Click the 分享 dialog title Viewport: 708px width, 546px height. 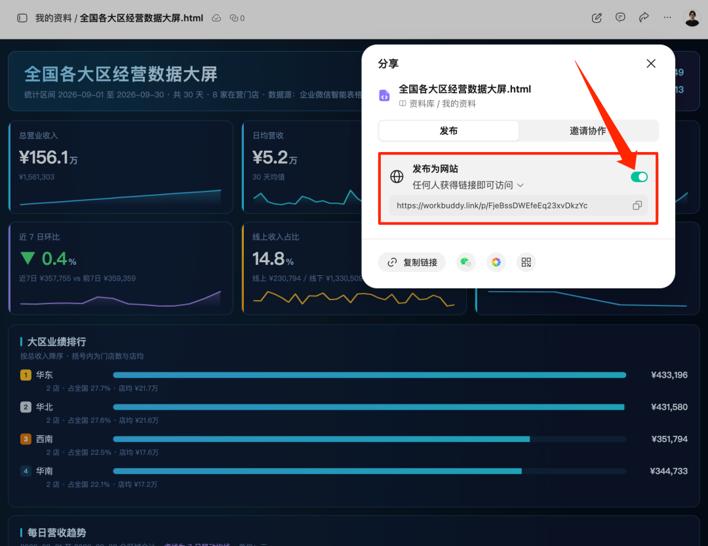(x=388, y=64)
